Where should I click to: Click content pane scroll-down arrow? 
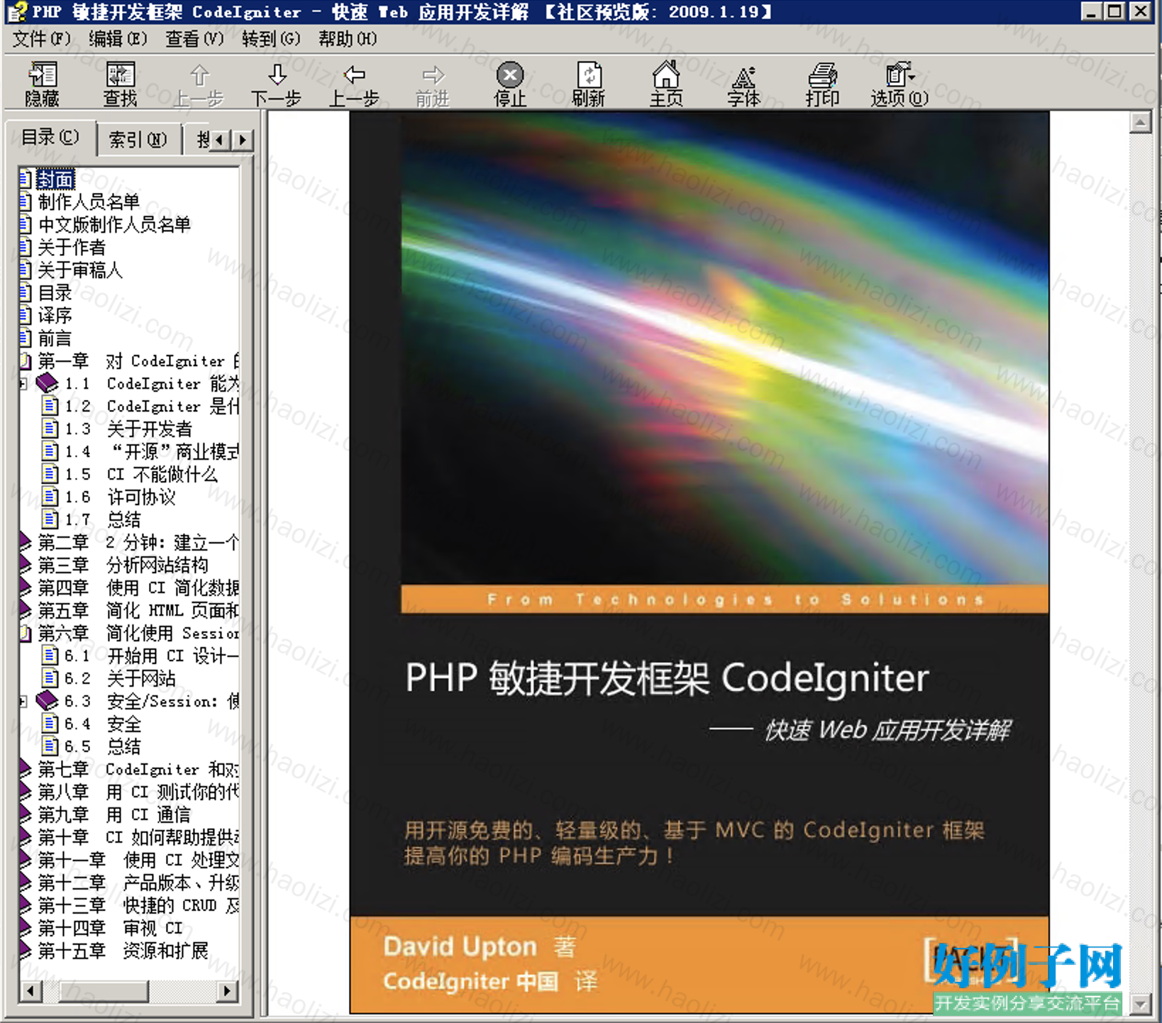coord(1140,1004)
